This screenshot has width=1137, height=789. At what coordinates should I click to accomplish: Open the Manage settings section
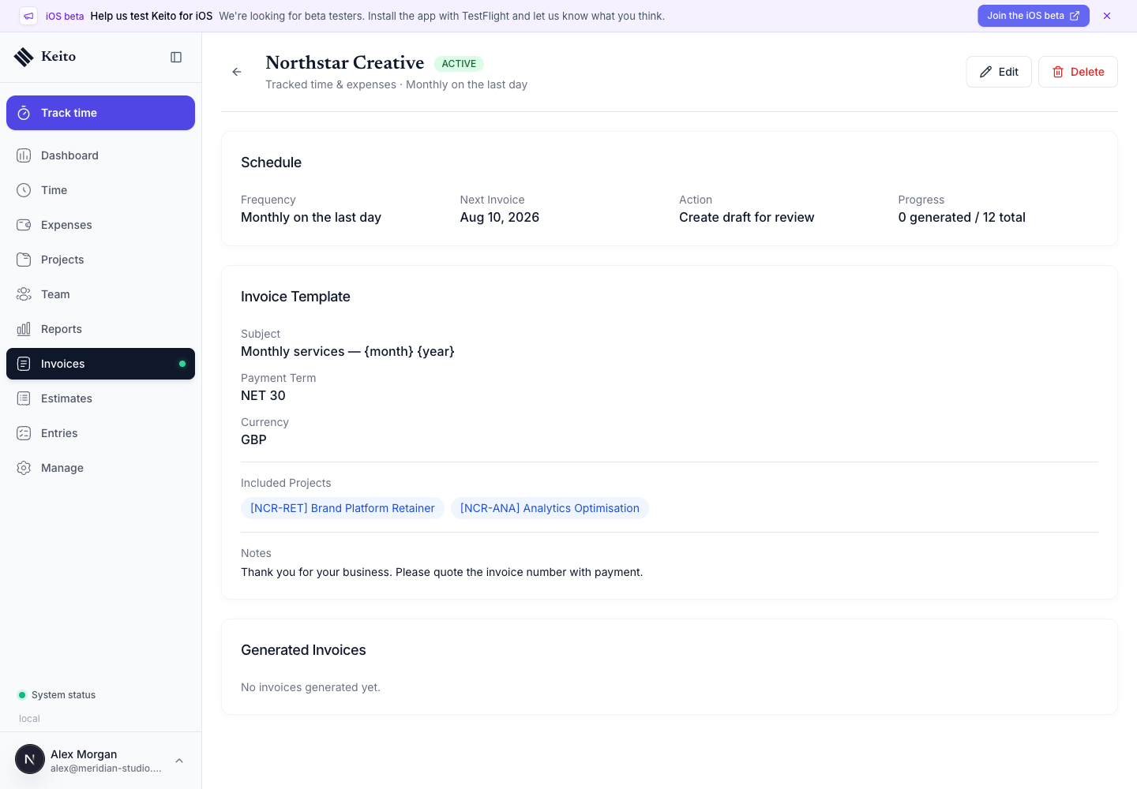tap(100, 468)
